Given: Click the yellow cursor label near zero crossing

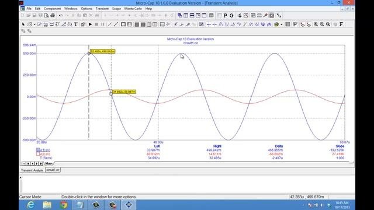Looking at the screenshot, I should click(x=124, y=92).
